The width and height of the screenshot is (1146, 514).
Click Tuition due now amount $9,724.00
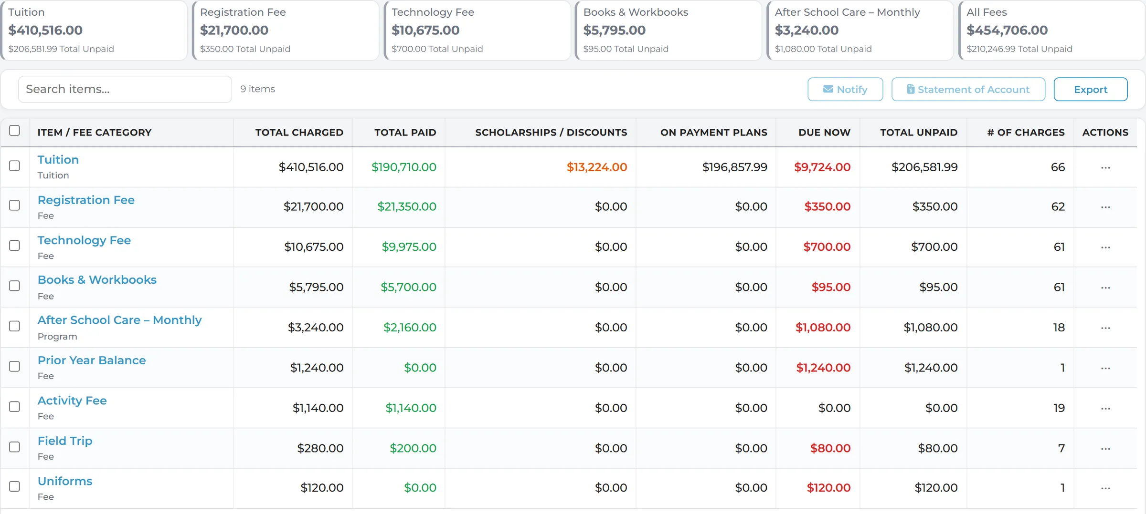click(822, 167)
